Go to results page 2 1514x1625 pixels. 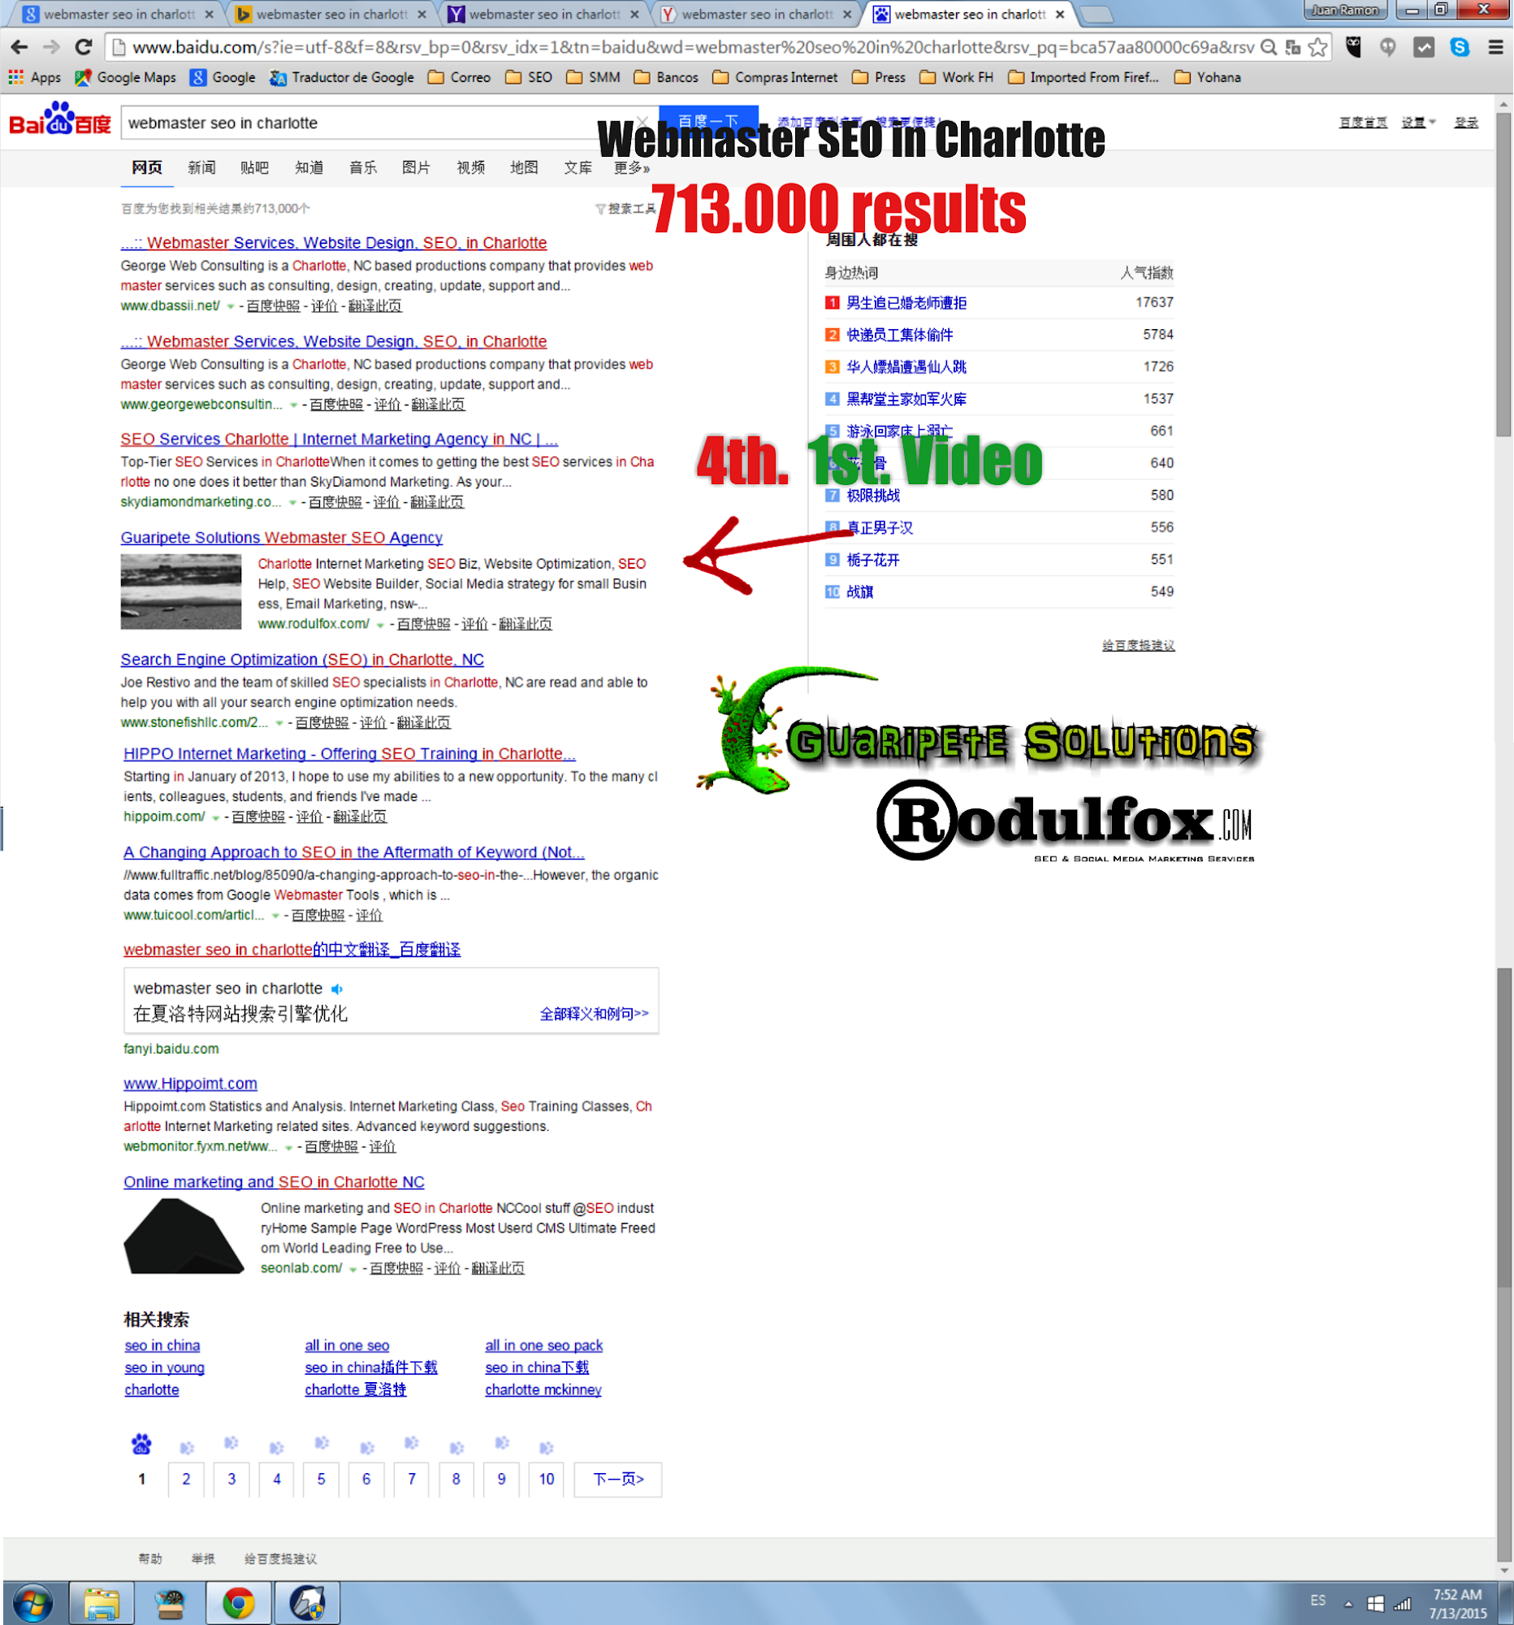186,1479
